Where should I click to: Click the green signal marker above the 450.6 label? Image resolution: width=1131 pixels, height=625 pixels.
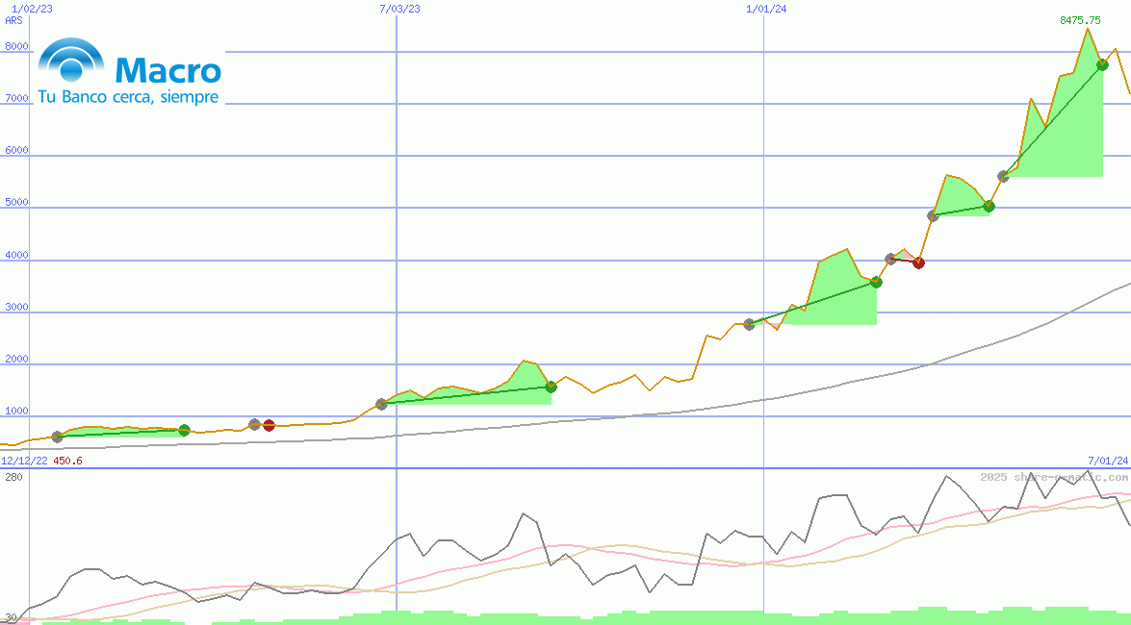click(184, 430)
